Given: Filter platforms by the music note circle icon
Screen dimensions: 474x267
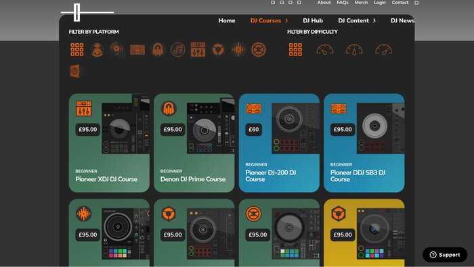Looking at the screenshot, I should pyautogui.click(x=177, y=50).
